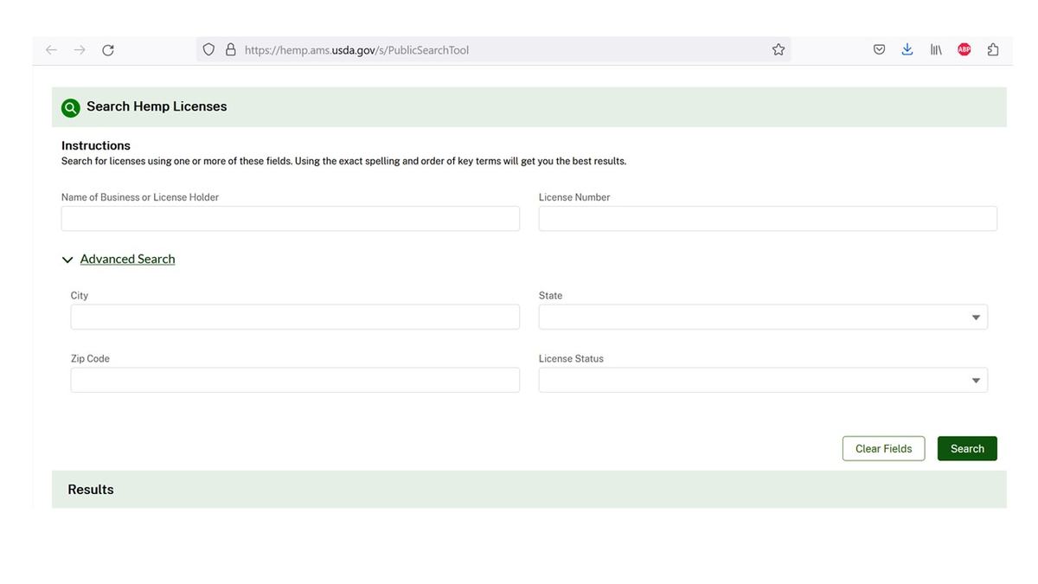Click the green Search button
The height and width of the screenshot is (584, 1038).
(967, 448)
